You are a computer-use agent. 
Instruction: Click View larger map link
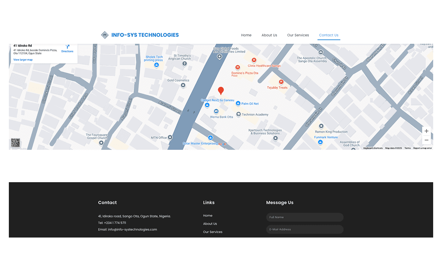tap(23, 60)
